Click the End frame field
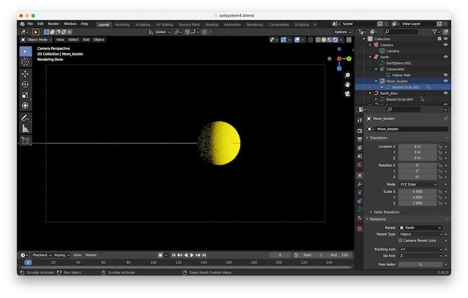 339,255
